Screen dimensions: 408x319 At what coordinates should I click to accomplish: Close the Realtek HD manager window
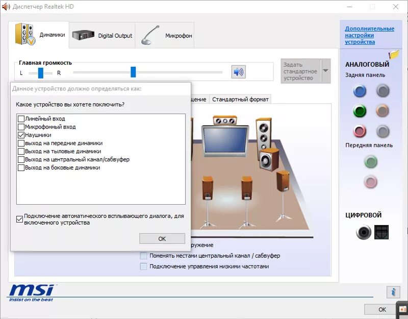(x=396, y=7)
